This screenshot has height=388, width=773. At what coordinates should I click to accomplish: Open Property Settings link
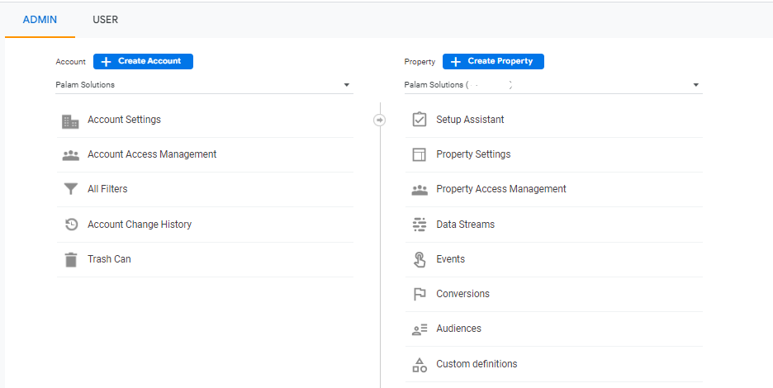point(473,154)
